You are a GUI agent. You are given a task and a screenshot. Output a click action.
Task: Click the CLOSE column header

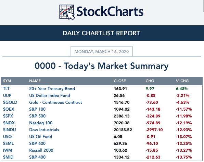(x=120, y=81)
